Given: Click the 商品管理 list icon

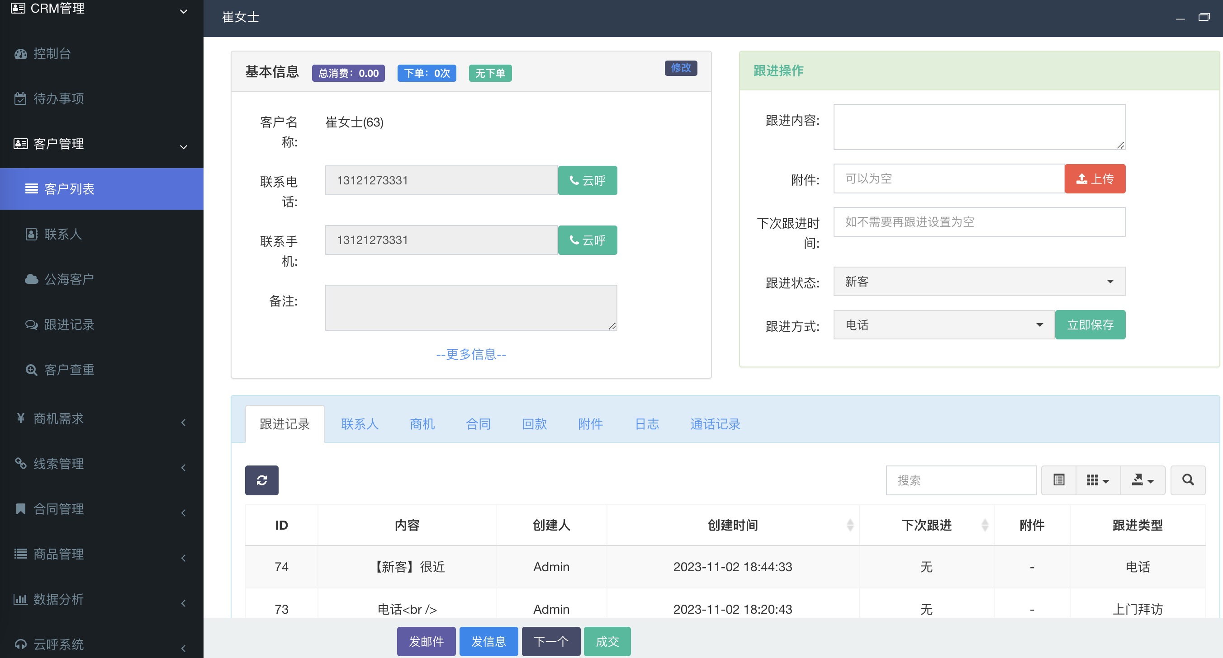Looking at the screenshot, I should (x=20, y=554).
